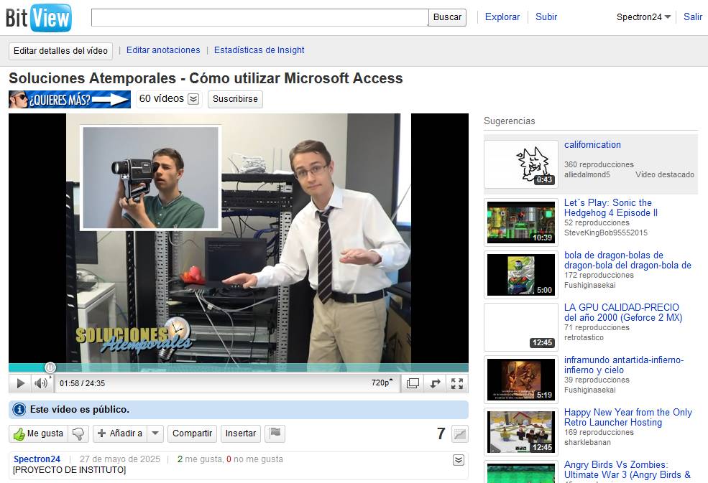The height and width of the screenshot is (483, 708).
Task: Flag the video with the flag icon
Action: click(x=275, y=433)
